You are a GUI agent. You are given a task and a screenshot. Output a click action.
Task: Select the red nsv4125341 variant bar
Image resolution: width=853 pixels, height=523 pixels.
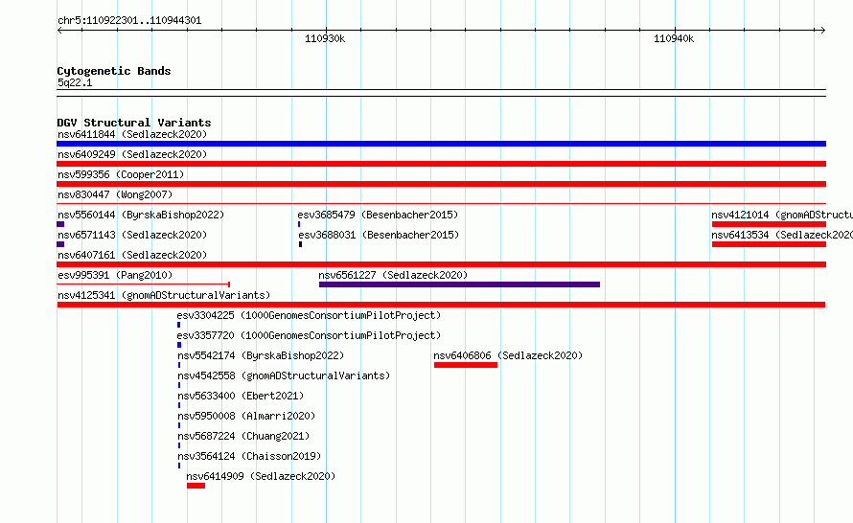point(441,305)
